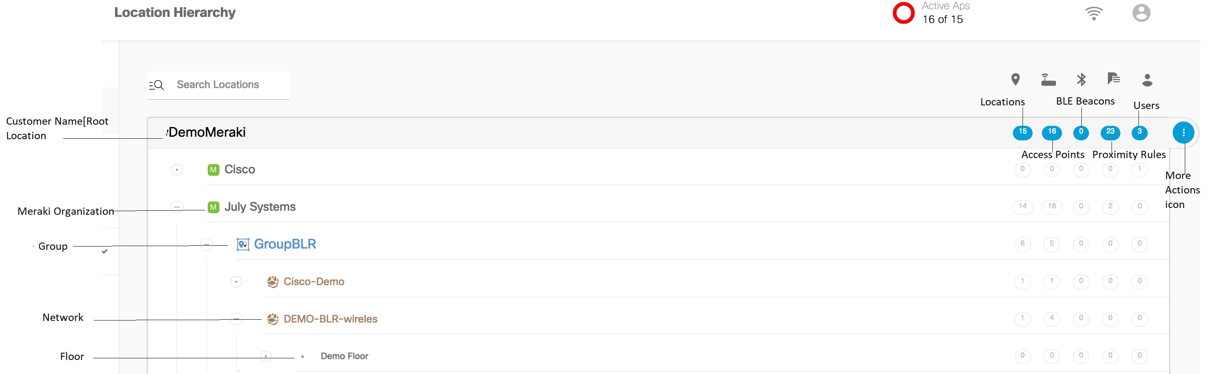Click the Wi-Fi icon in header

[1093, 13]
